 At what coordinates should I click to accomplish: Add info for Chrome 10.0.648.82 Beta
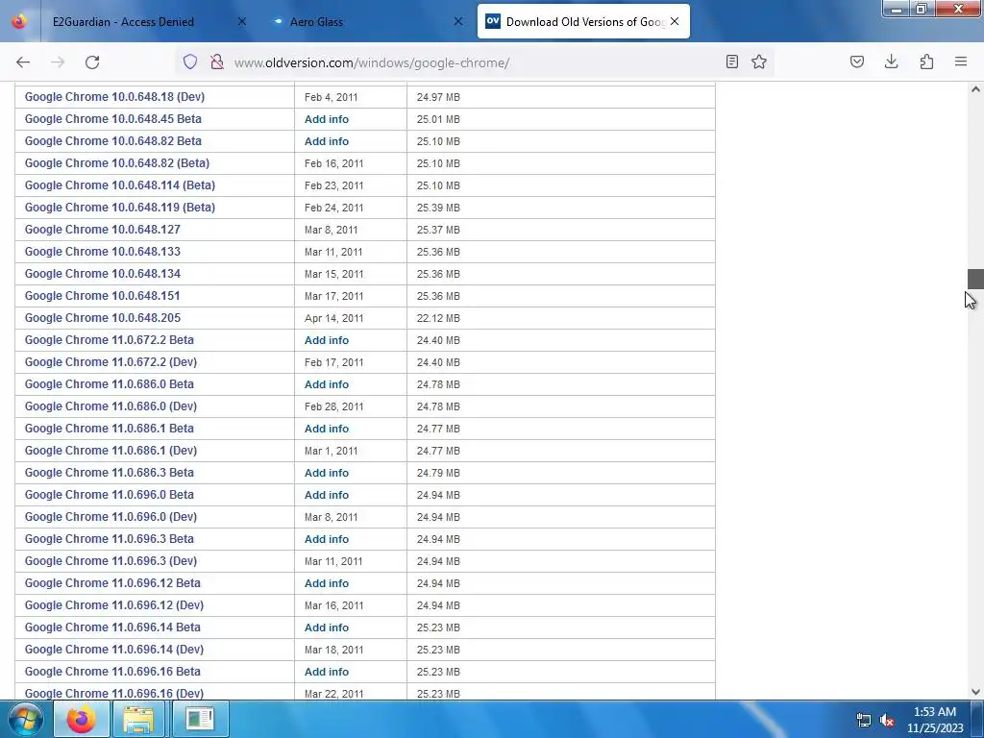327,141
